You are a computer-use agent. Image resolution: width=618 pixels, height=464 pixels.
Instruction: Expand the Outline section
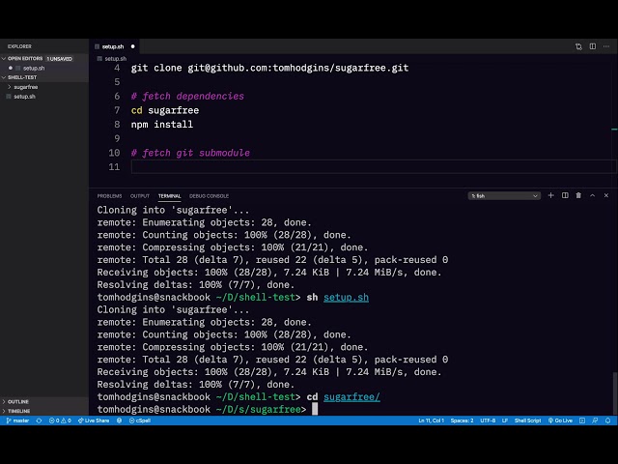click(17, 402)
